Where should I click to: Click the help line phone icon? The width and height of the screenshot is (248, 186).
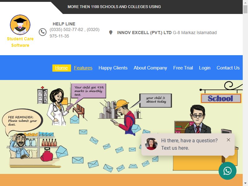pyautogui.click(x=42, y=32)
